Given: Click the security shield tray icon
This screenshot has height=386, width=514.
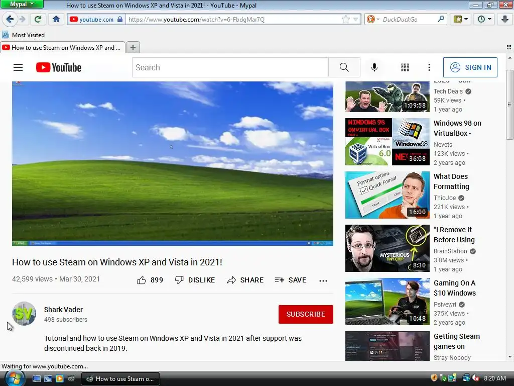Looking at the screenshot, I should tap(434, 378).
